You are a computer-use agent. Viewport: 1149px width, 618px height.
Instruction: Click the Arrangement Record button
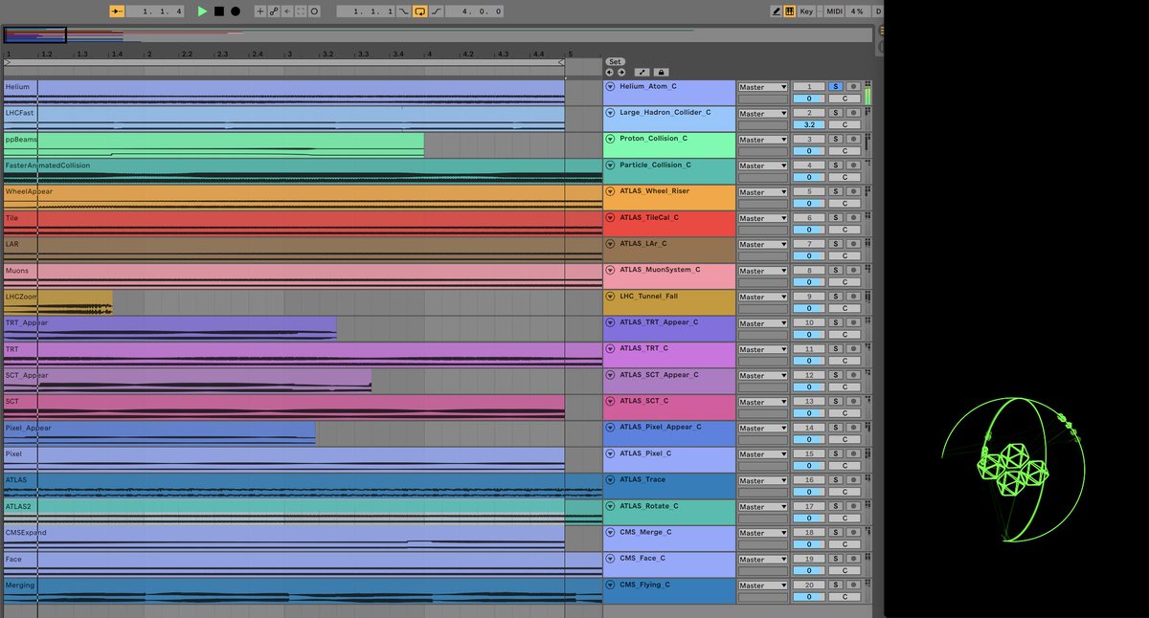tap(235, 11)
